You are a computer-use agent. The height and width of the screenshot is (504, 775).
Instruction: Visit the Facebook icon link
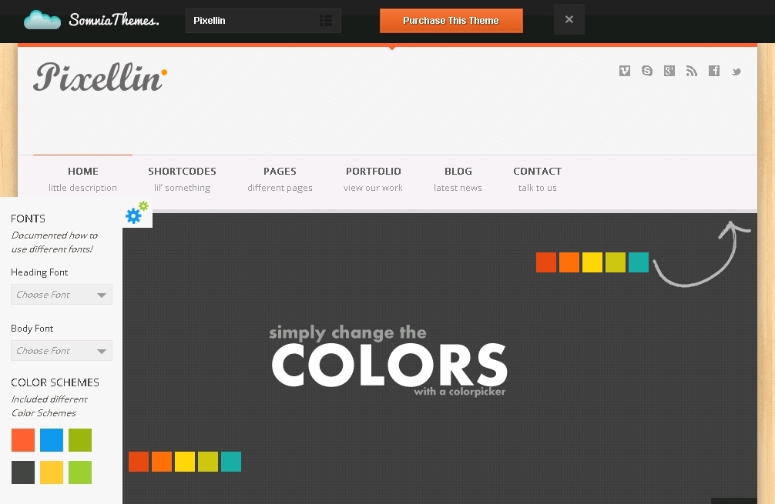(714, 71)
